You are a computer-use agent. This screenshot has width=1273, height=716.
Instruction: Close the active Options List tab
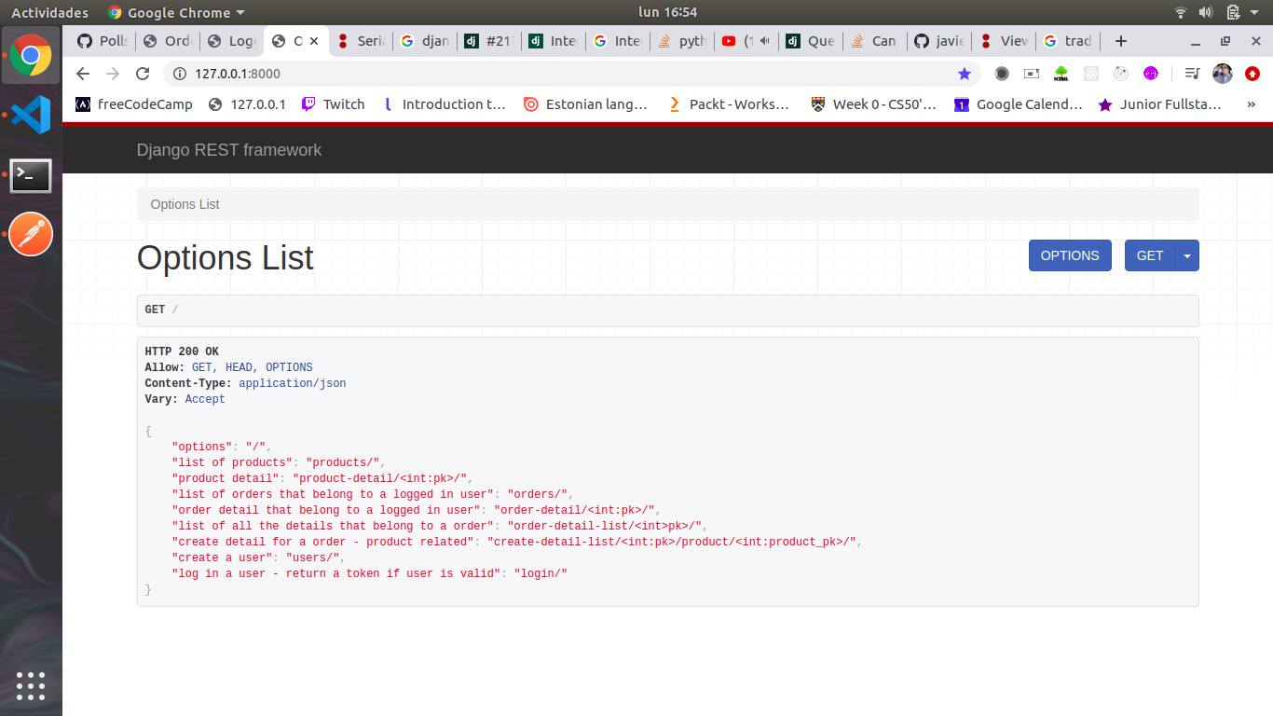click(x=314, y=41)
